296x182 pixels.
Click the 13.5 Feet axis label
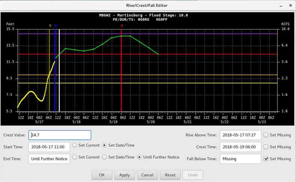tap(10, 45)
